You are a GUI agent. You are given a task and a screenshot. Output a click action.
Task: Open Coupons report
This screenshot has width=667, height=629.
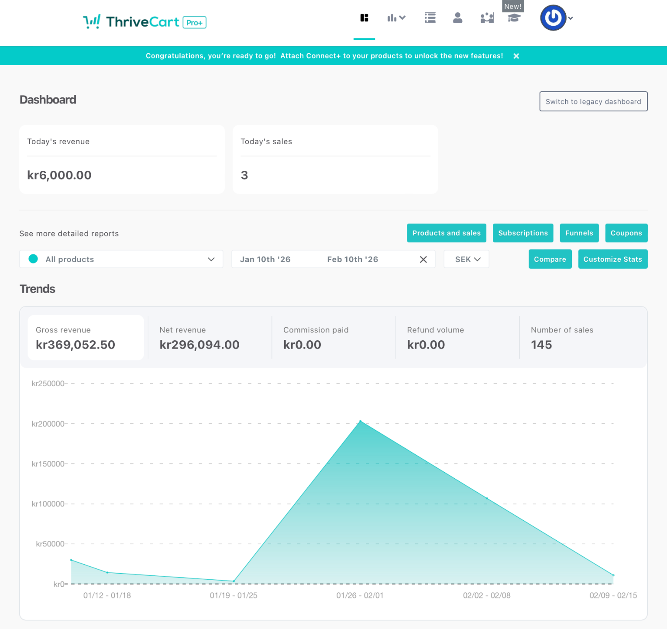tap(626, 233)
